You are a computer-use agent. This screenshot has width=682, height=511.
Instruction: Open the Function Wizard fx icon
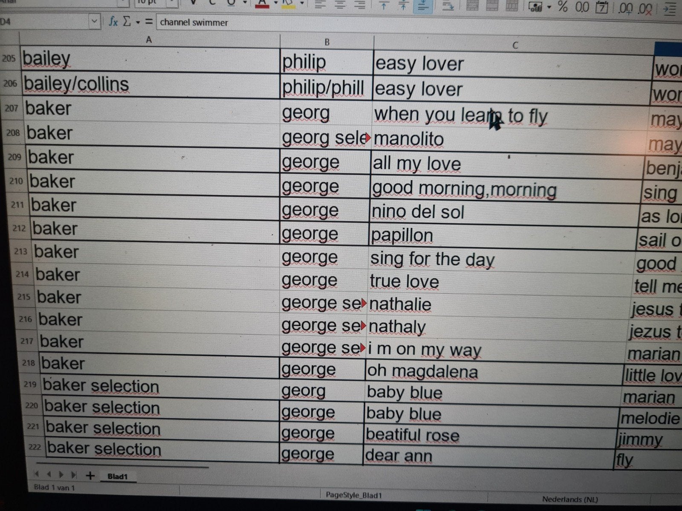pos(113,21)
